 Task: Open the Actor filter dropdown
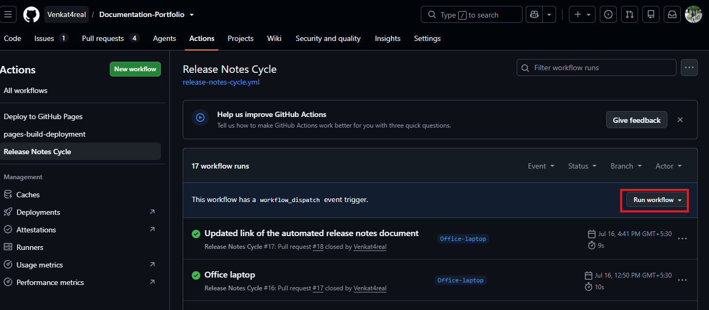click(x=669, y=166)
